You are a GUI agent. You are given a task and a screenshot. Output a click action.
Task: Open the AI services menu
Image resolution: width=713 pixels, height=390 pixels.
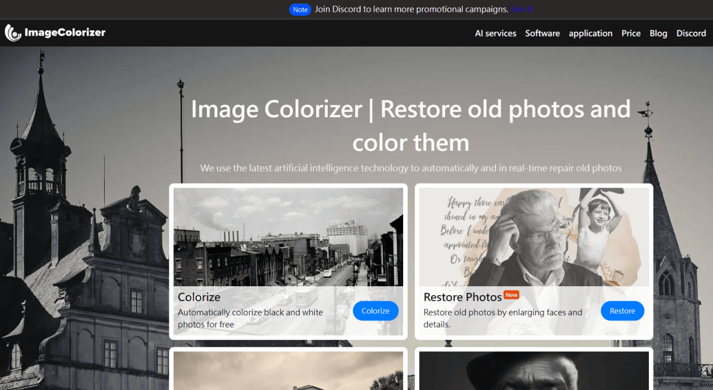point(495,33)
